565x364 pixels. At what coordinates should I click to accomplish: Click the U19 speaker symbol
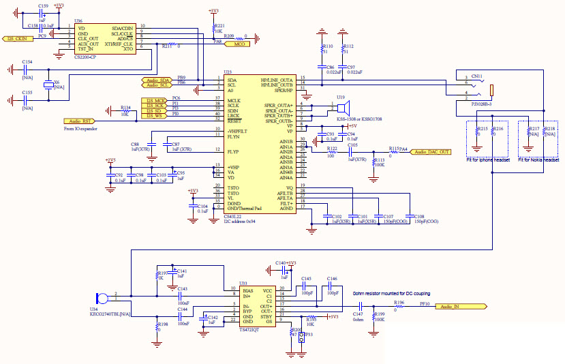pyautogui.click(x=343, y=108)
